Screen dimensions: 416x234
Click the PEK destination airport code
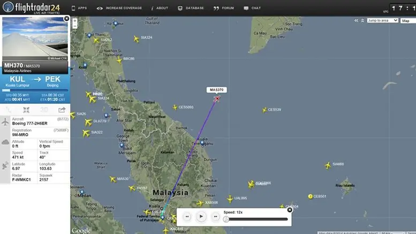click(x=52, y=79)
